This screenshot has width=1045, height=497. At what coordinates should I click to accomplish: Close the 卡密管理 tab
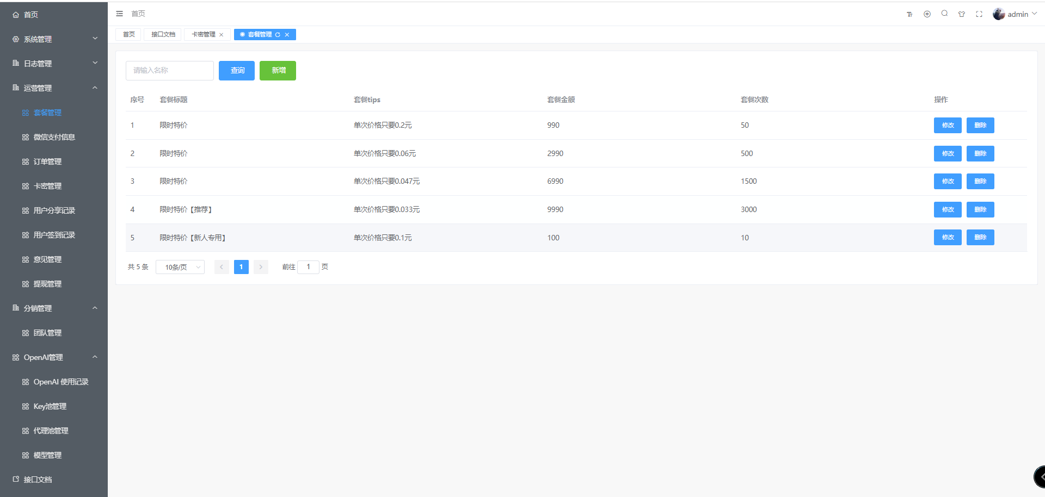(x=222, y=34)
